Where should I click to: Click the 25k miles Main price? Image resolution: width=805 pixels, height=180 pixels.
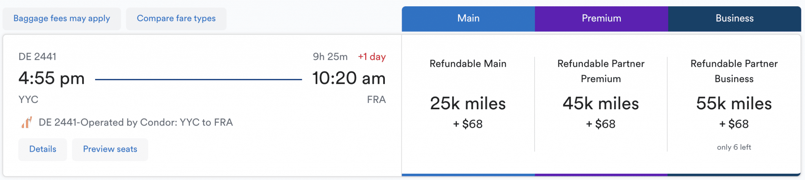click(x=468, y=104)
